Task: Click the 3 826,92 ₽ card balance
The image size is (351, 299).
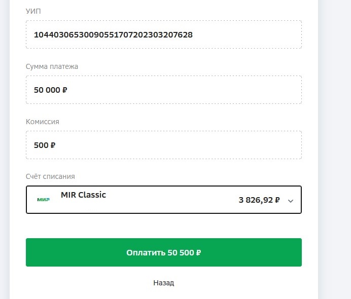Action: click(x=259, y=200)
